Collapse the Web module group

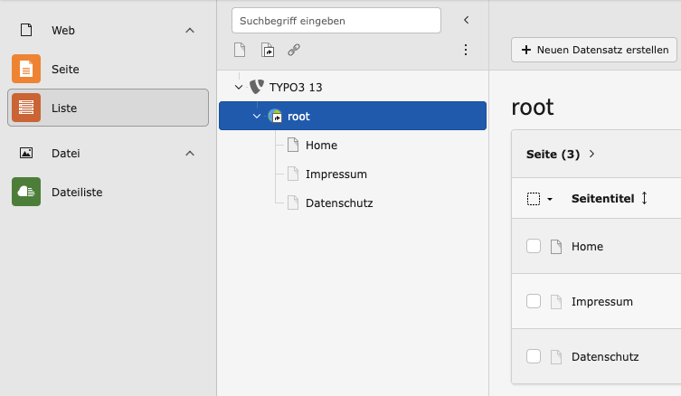190,30
